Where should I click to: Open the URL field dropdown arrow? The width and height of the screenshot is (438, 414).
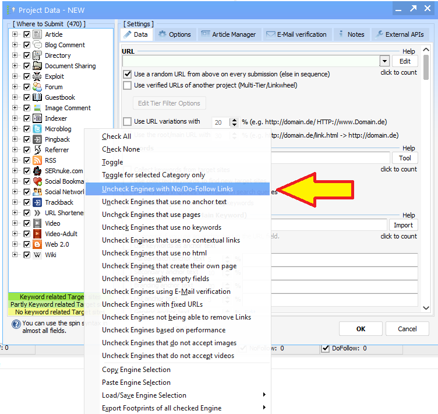(384, 61)
